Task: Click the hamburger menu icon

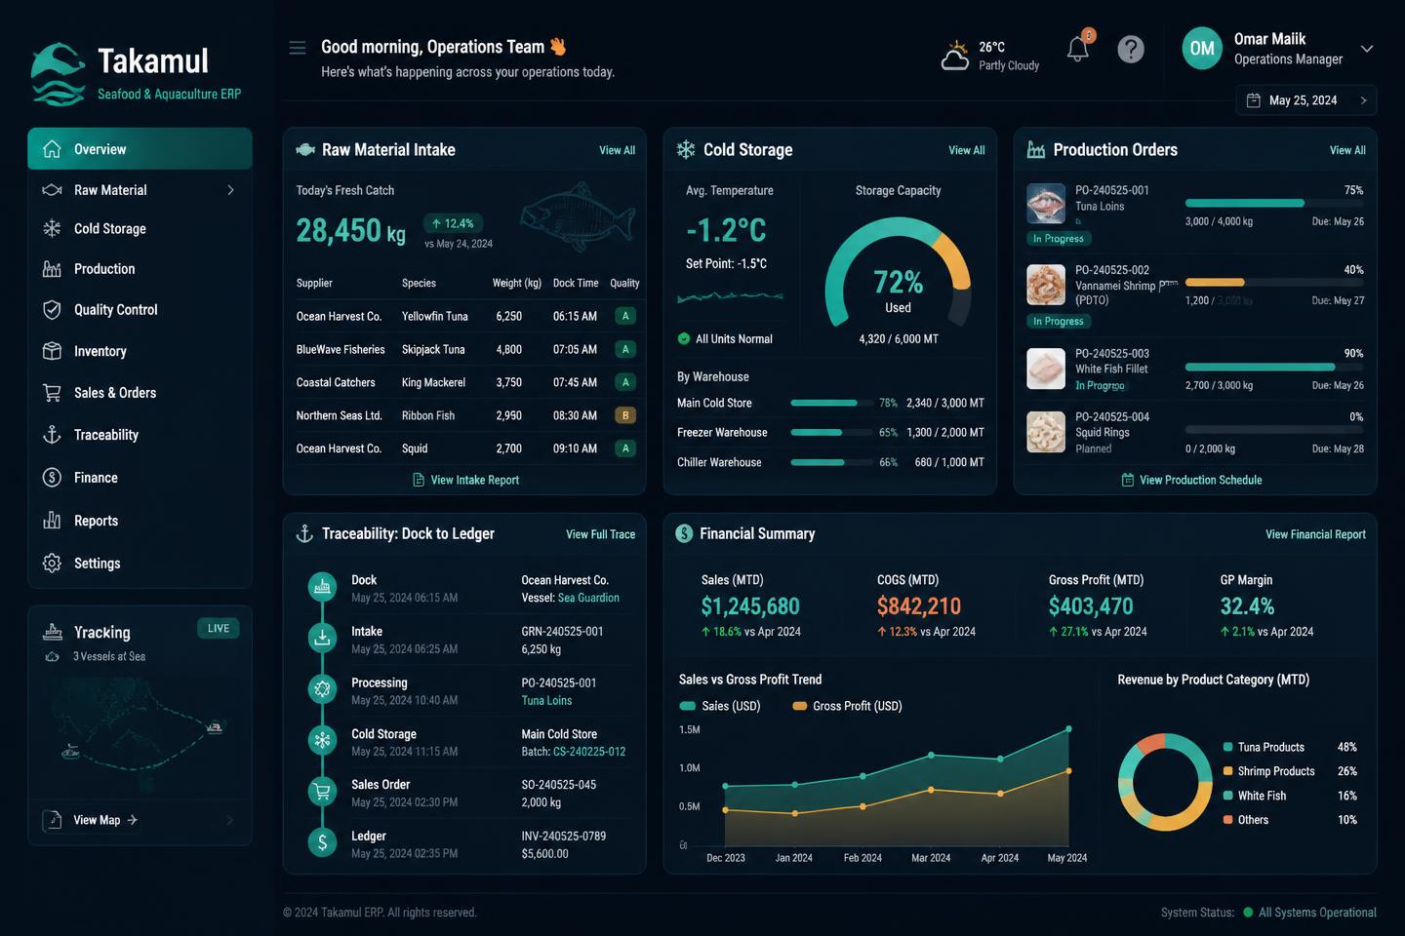Action: [x=298, y=48]
